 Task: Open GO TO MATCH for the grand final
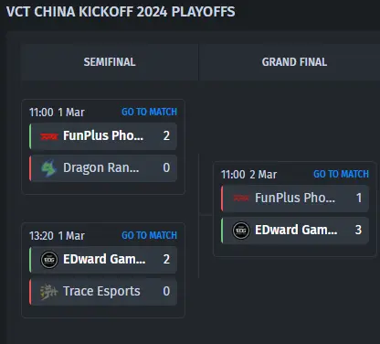pyautogui.click(x=341, y=174)
